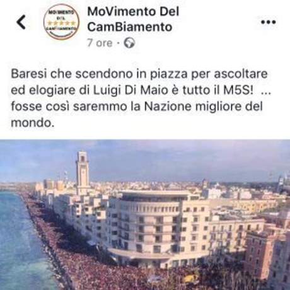Click the tall clock tower in the photo
Image resolution: width=290 pixels, height=290 pixels.
pos(83,173)
